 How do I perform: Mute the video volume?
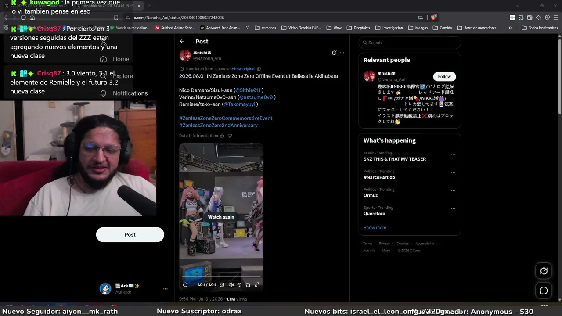click(x=231, y=284)
